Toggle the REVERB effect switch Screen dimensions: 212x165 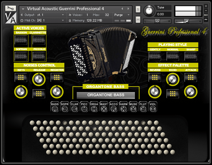155,77
